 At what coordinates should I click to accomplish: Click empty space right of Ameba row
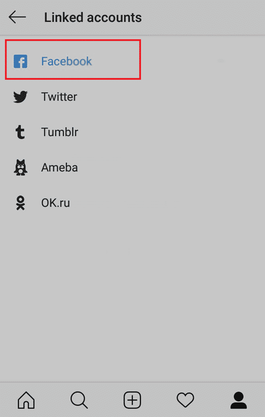[x=170, y=168]
